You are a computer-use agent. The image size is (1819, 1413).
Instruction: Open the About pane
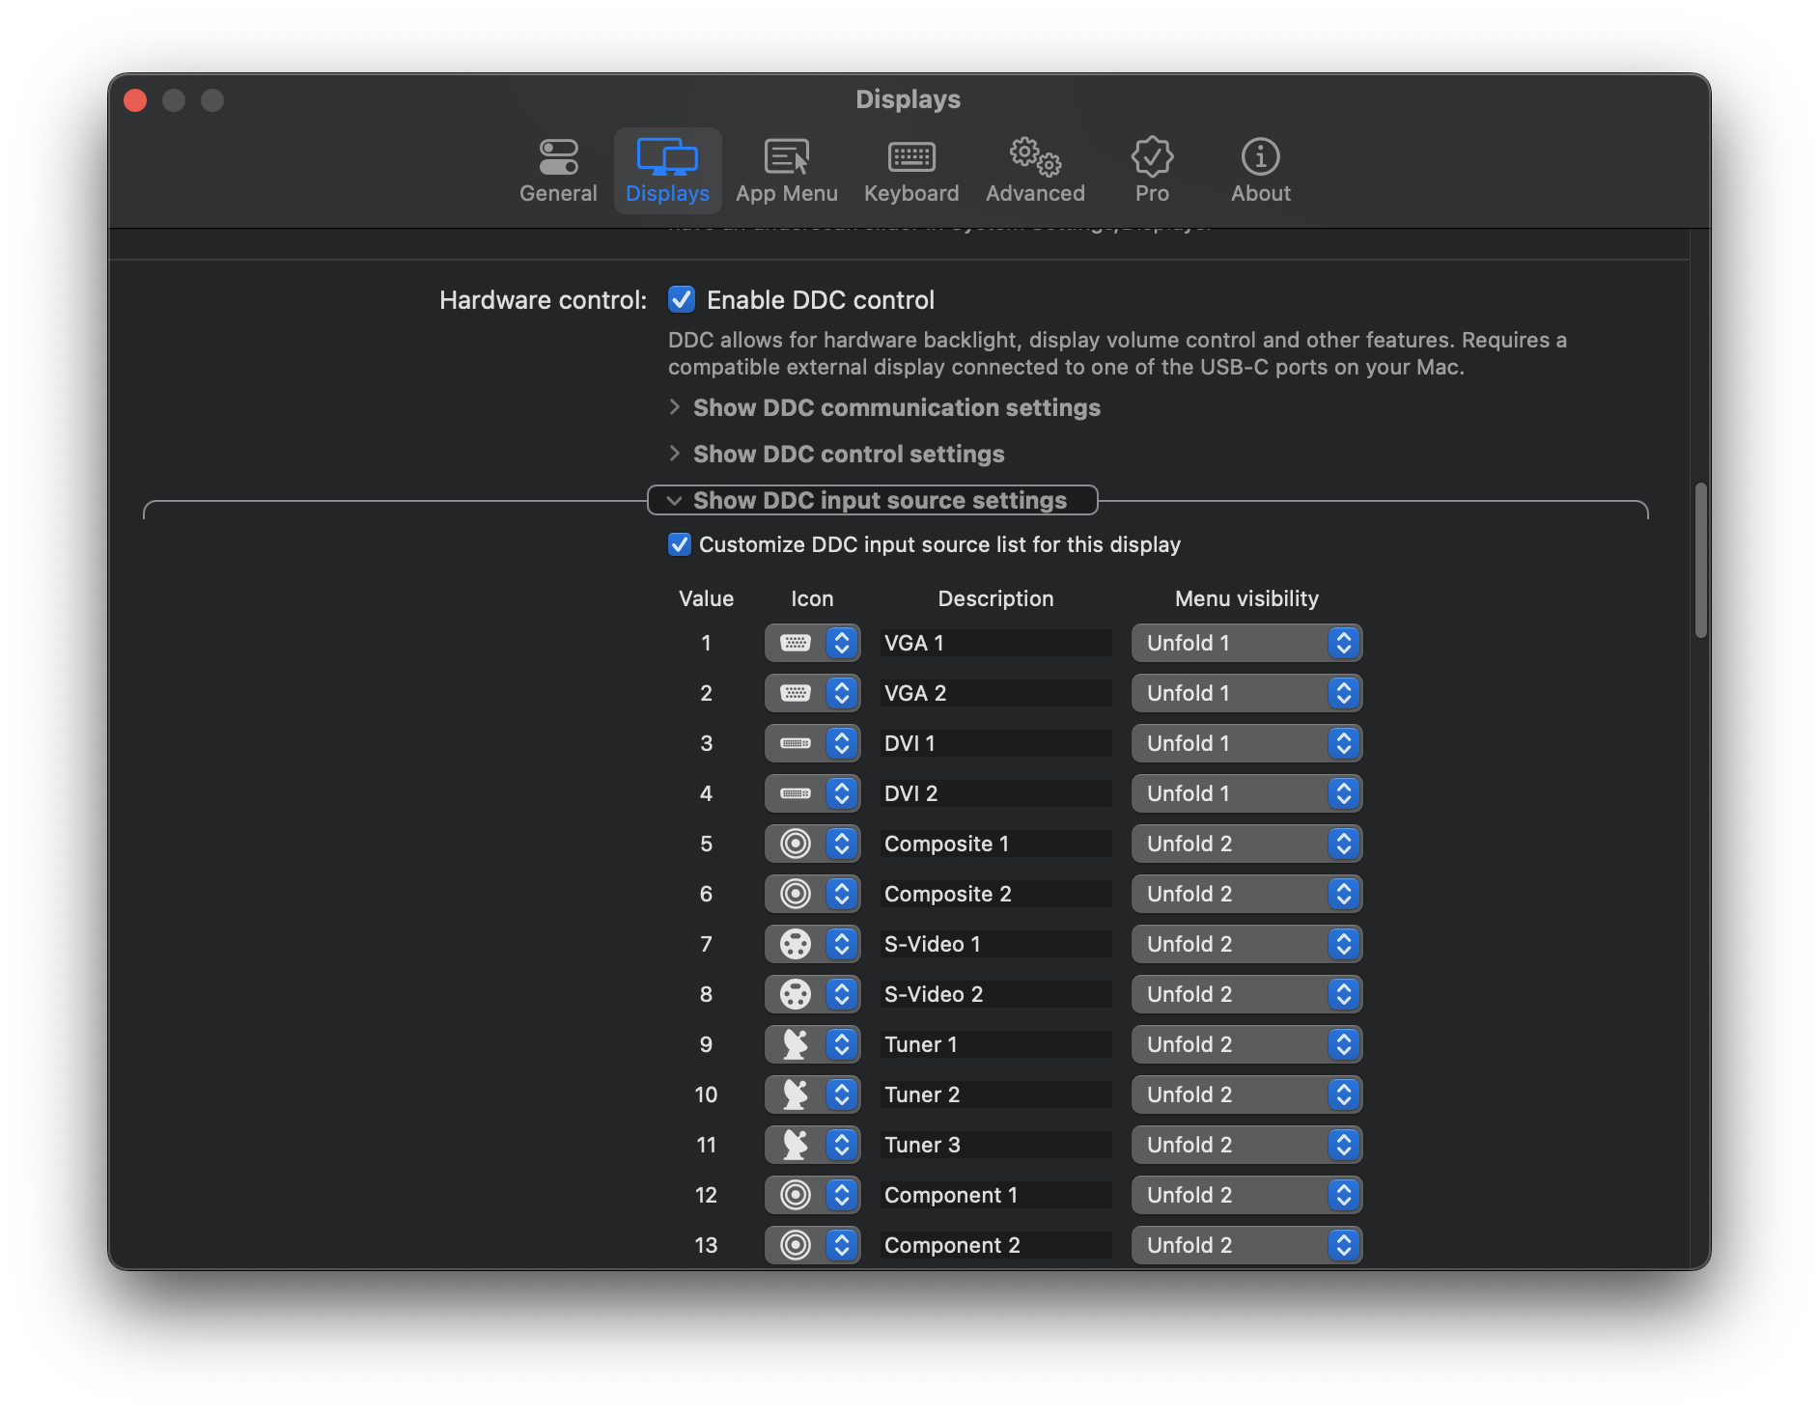click(x=1259, y=170)
